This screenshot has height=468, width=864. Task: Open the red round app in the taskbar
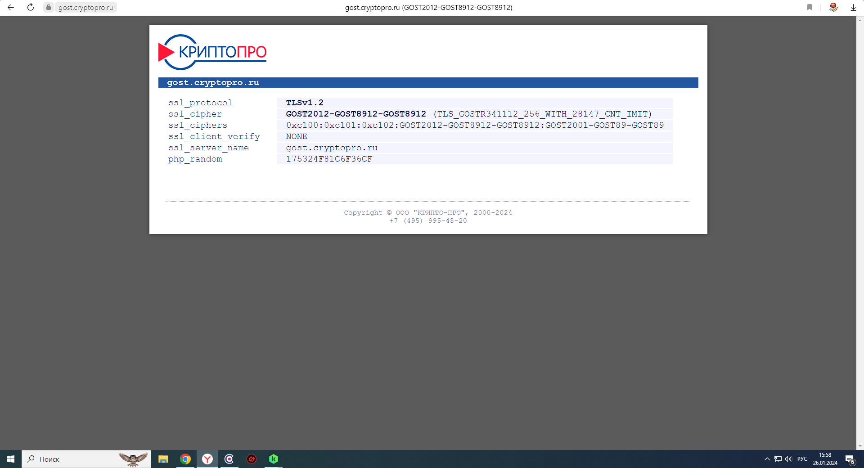[251, 459]
